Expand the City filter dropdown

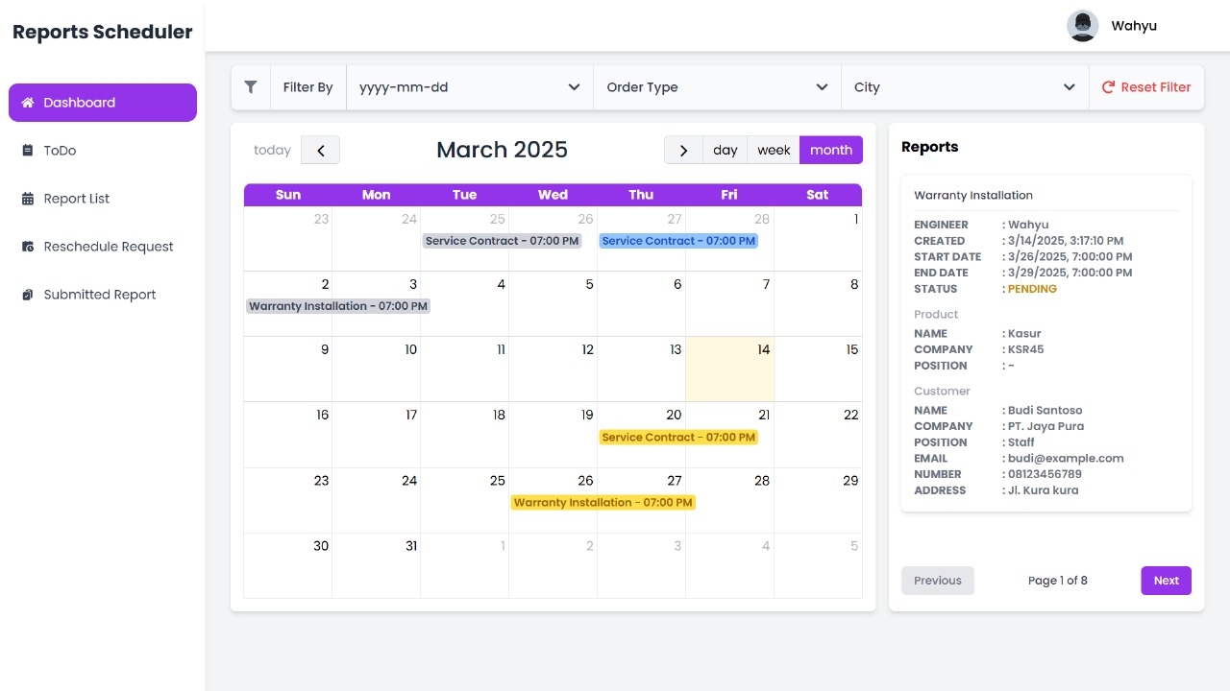coord(964,87)
